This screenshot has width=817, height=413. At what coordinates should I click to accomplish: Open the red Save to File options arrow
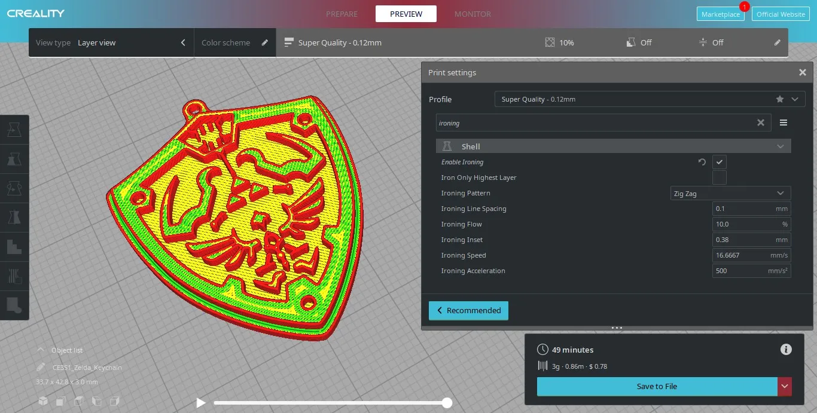pos(785,387)
